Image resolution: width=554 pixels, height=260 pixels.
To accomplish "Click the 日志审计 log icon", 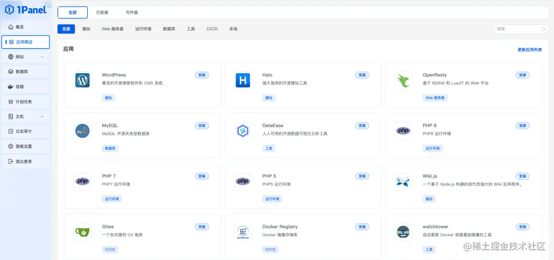I will pos(11,131).
